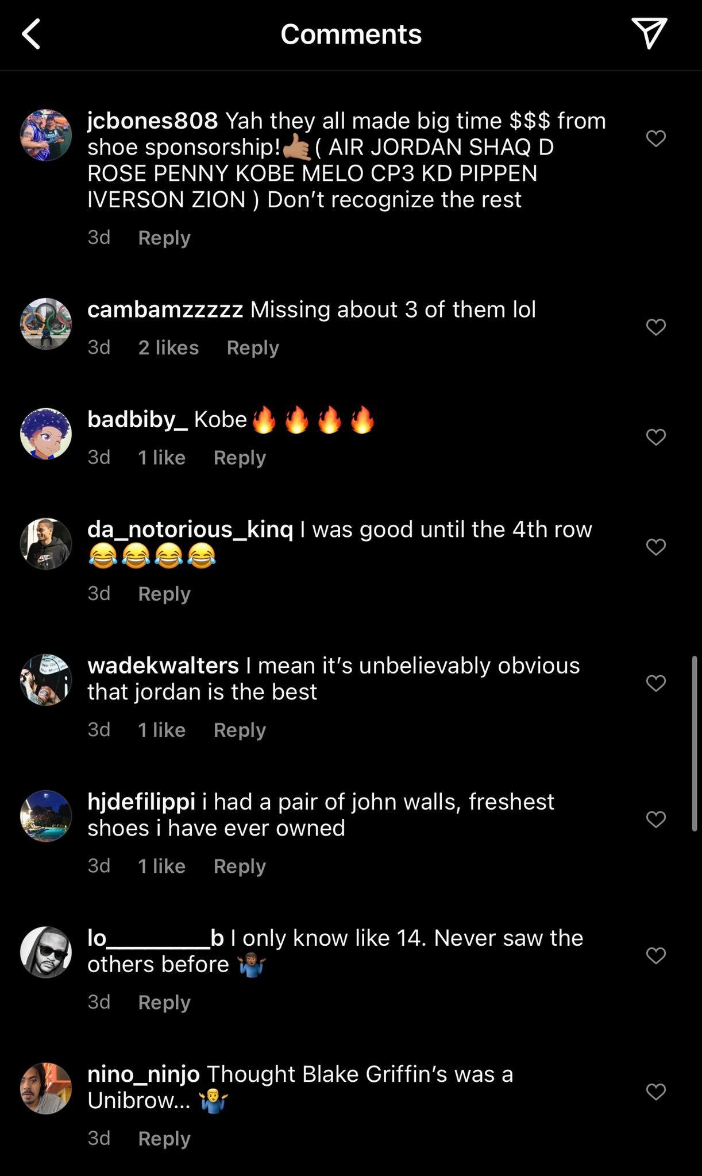Heart the badbiby_ Kobe comment
The height and width of the screenshot is (1176, 702).
coord(655,437)
